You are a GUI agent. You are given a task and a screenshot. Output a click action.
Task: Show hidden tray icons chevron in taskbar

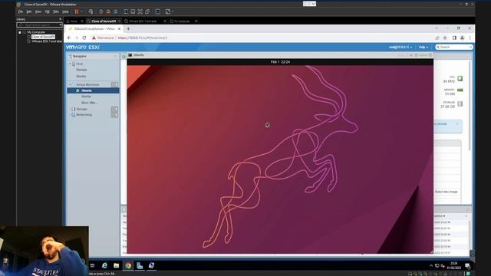[431, 266]
